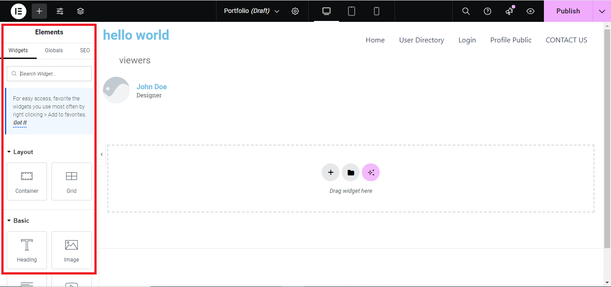The height and width of the screenshot is (287, 611).
Task: Click the Publish button
Action: [568, 11]
